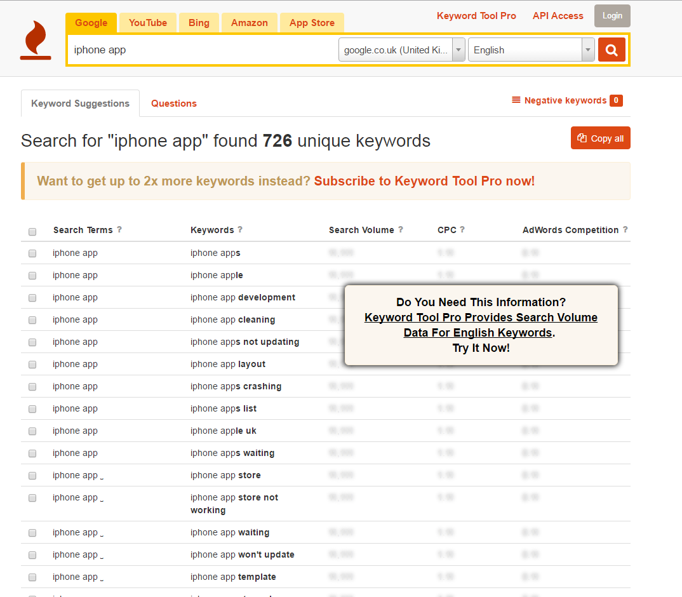Click the keyword 'iphone apps crashing'
This screenshot has height=597, width=682.
click(236, 386)
